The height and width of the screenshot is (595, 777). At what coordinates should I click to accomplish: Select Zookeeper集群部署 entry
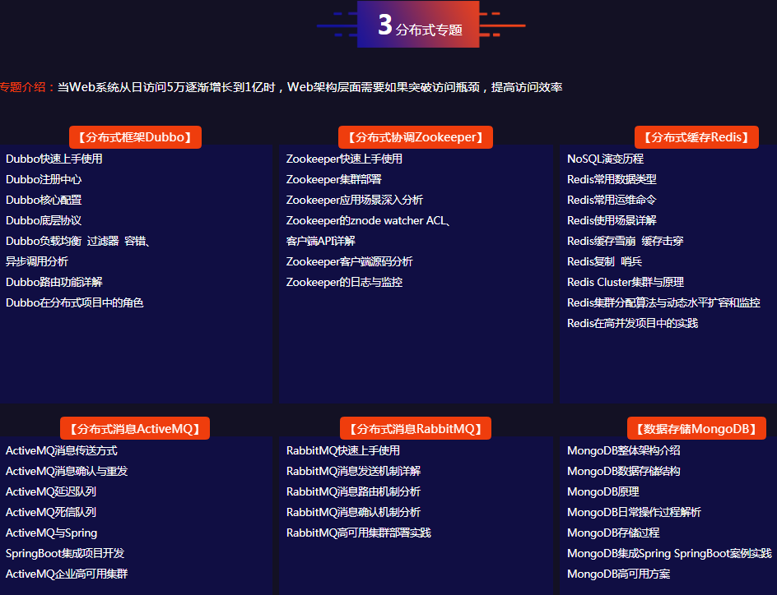(334, 179)
